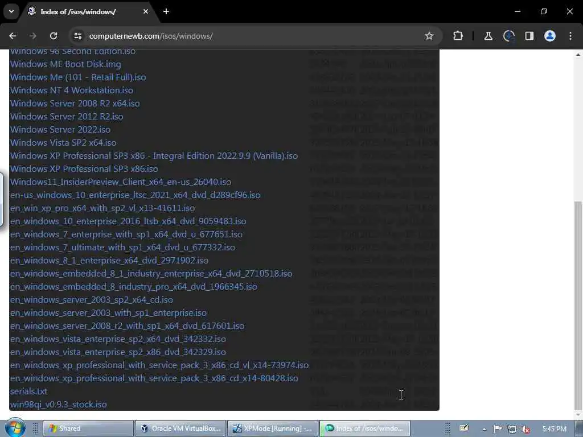Open en_windows_7_ultimate_with_sp1 iso link

point(123,247)
